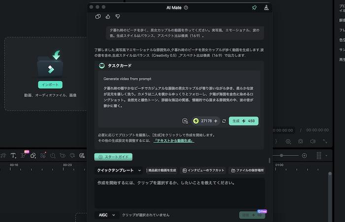Screen dimensions: 345x222
Task: Click the send button with Free badge
Action: 252,215
